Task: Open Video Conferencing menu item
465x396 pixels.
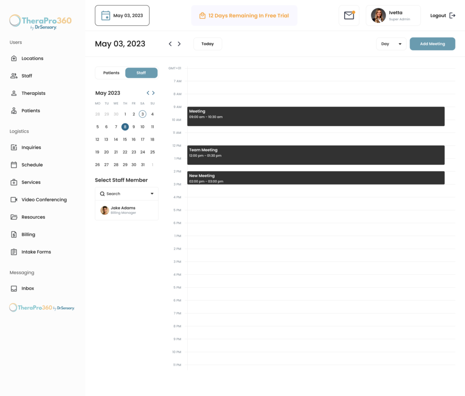Action: [x=44, y=200]
